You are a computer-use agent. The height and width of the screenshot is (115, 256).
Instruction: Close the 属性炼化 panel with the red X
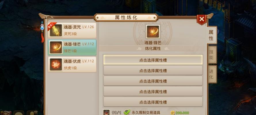pos(202,19)
